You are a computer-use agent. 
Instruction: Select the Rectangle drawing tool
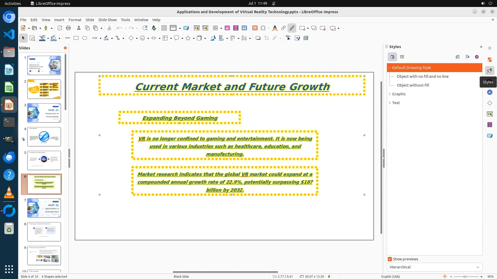click(76, 38)
